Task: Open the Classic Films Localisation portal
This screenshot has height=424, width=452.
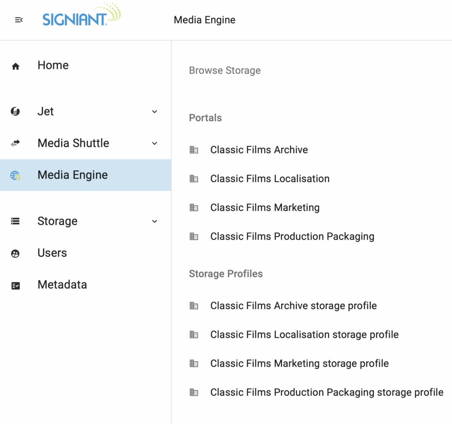Action: (x=270, y=179)
